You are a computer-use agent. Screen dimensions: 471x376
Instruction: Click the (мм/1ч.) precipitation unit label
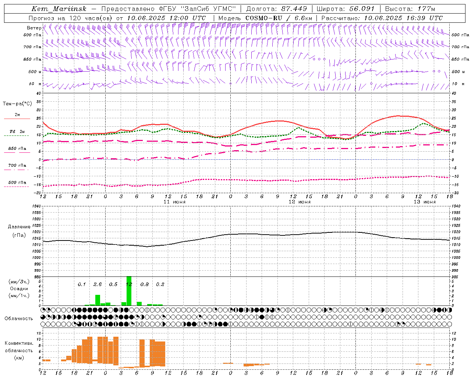point(19,296)
